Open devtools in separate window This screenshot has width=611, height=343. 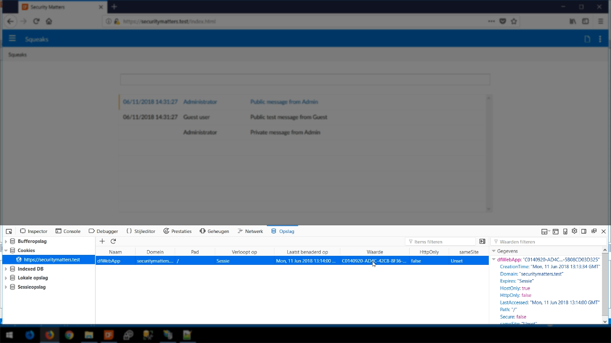click(594, 232)
